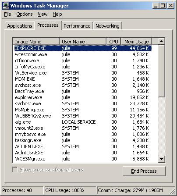Maximize the Task Manager window
This screenshot has height=196, width=177.
[x=163, y=6]
